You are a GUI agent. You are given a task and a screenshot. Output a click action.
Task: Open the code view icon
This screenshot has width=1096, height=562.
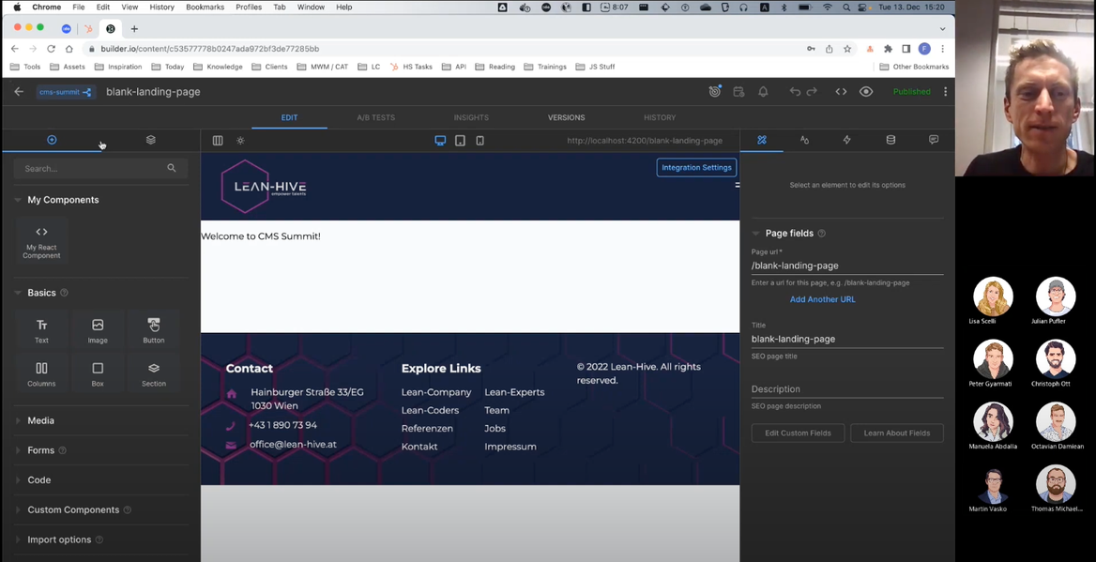840,91
